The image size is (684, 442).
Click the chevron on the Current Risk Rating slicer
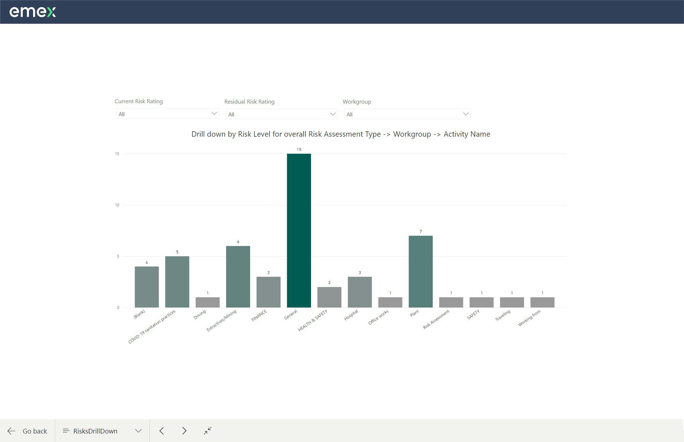[x=214, y=113]
